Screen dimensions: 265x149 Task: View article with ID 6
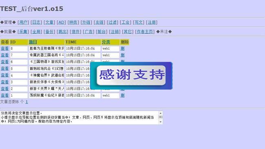(x=5, y=62)
